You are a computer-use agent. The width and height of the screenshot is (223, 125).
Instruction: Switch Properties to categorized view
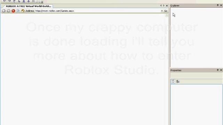pyautogui.click(x=173, y=81)
